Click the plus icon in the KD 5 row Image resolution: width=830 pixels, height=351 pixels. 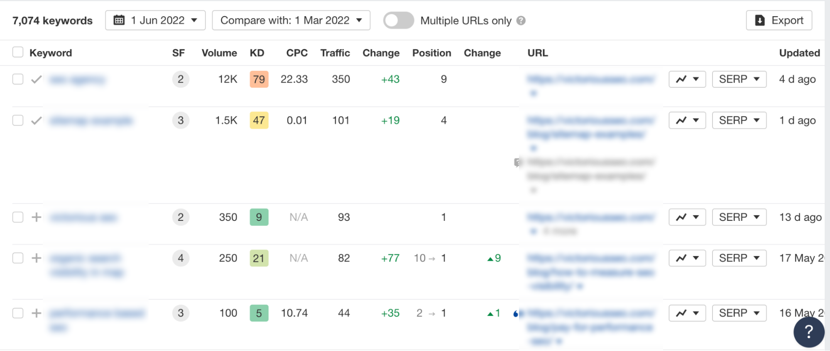pos(37,313)
